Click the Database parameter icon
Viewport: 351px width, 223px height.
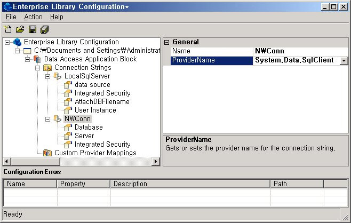pyautogui.click(x=68, y=127)
